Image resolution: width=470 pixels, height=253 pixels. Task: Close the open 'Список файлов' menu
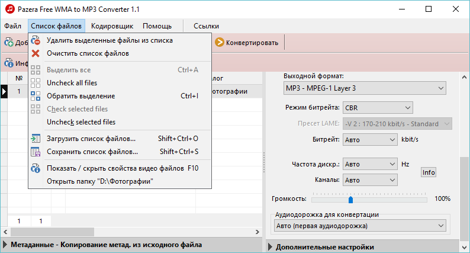[x=56, y=26]
